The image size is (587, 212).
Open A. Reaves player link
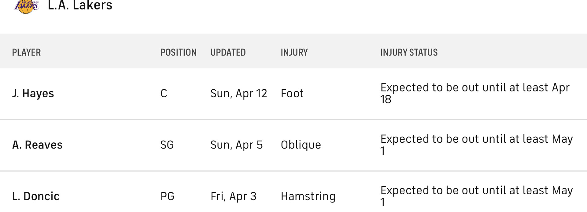pos(37,145)
